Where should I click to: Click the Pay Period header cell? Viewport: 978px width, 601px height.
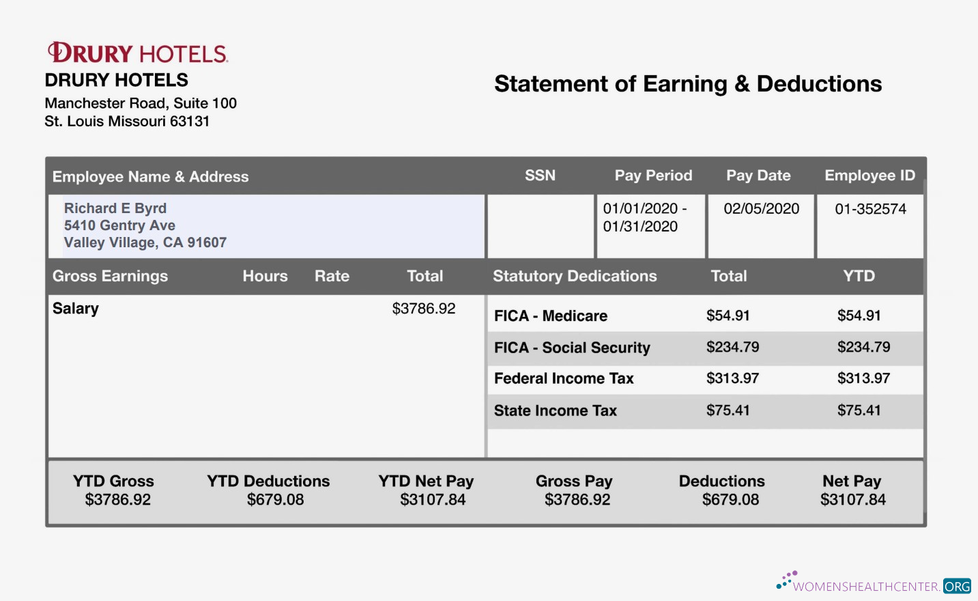652,176
